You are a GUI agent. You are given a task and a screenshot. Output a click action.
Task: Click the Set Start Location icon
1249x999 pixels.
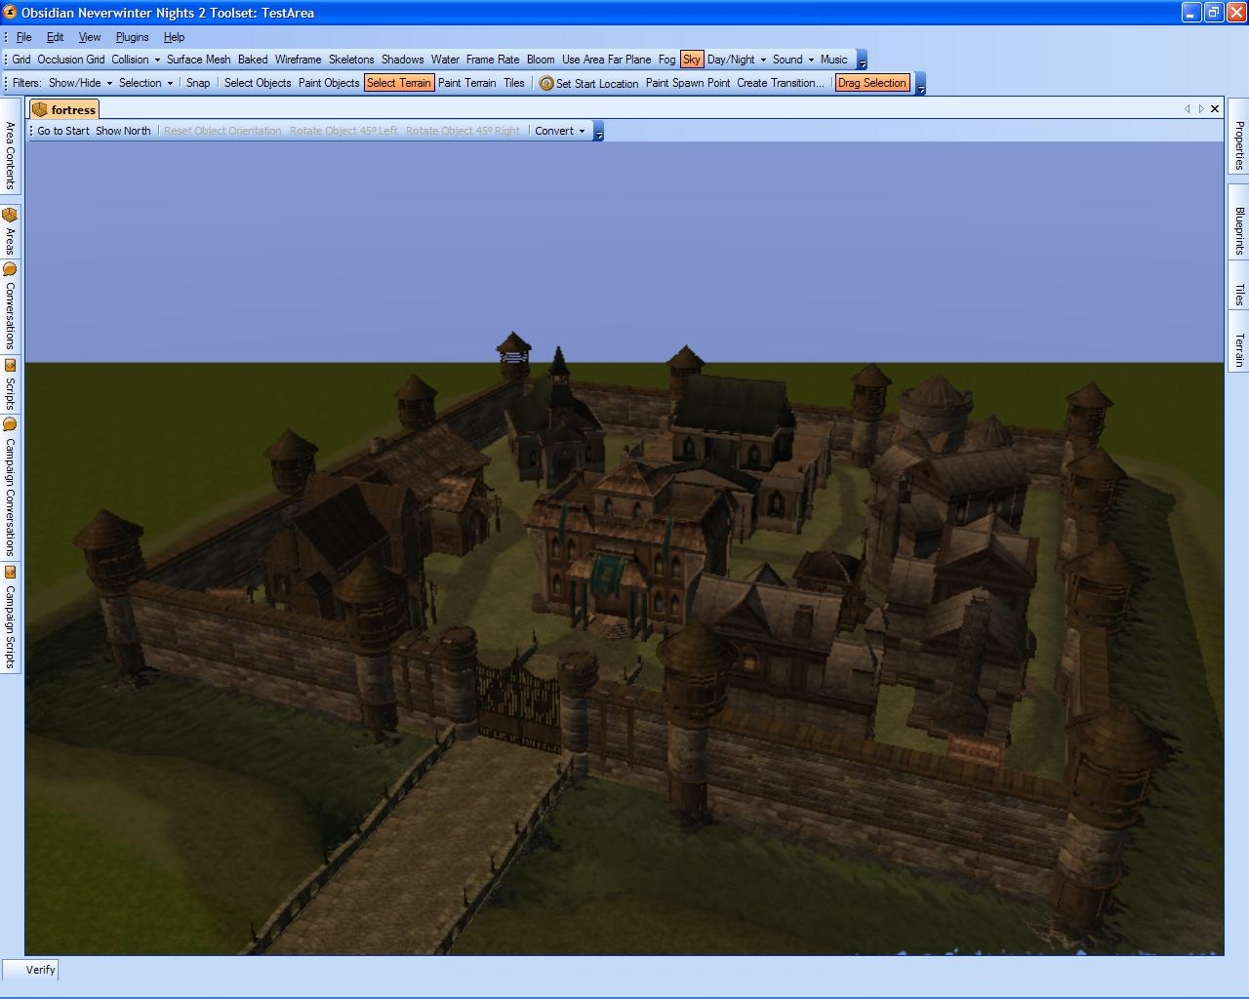click(x=546, y=84)
